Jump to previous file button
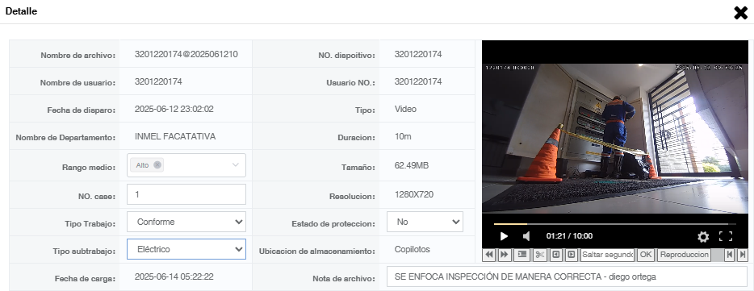 tap(730, 255)
